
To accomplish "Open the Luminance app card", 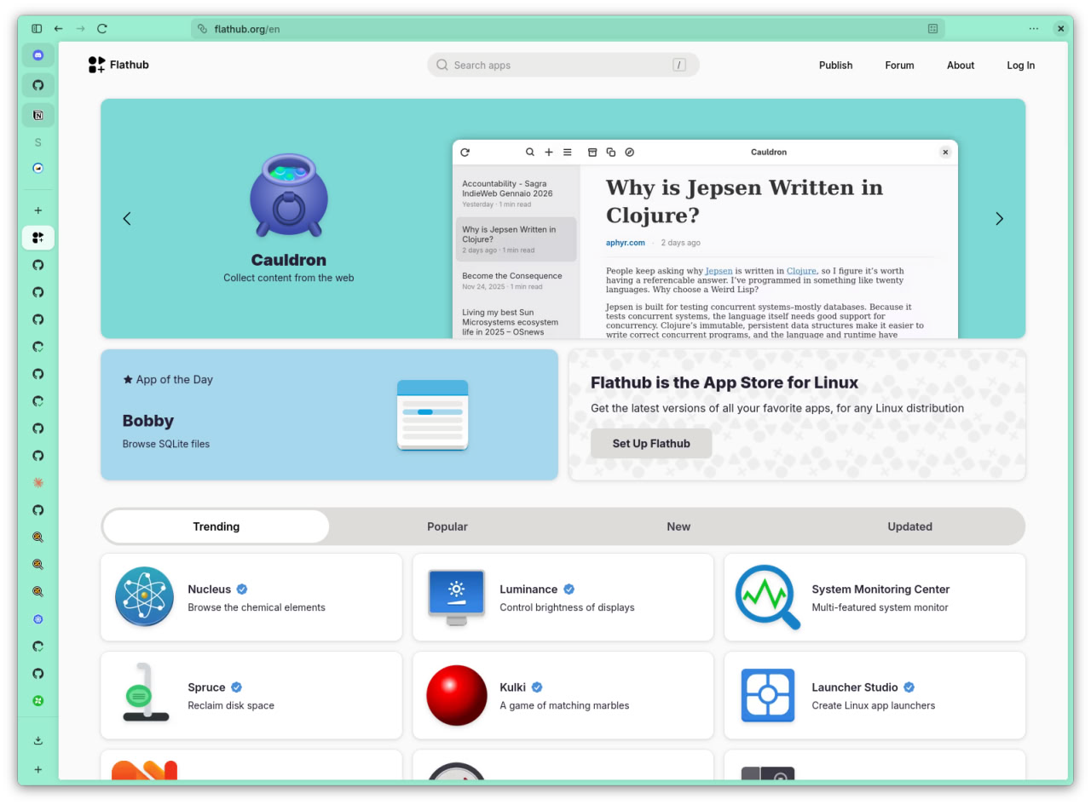I will coord(563,597).
